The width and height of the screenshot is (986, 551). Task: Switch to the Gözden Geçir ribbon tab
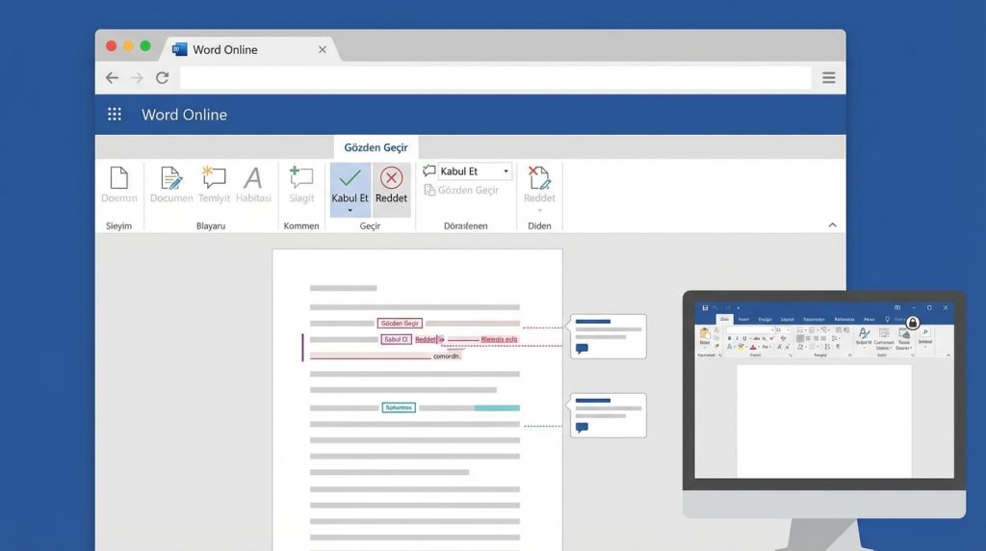click(x=376, y=147)
